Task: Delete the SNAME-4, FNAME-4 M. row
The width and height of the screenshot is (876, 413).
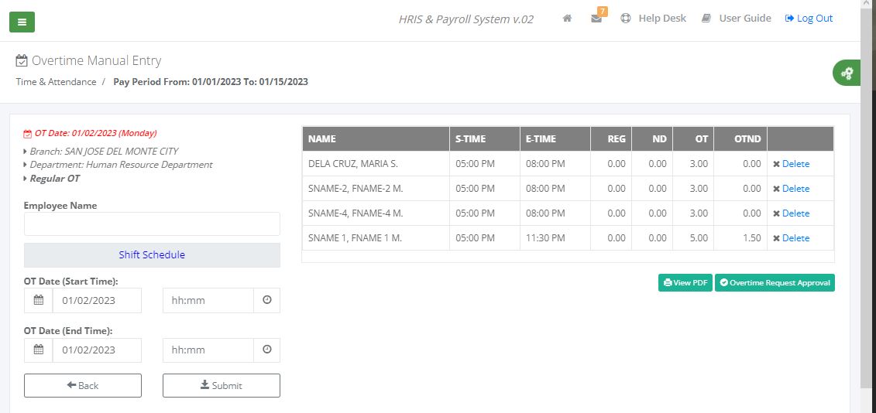Action: (x=791, y=213)
